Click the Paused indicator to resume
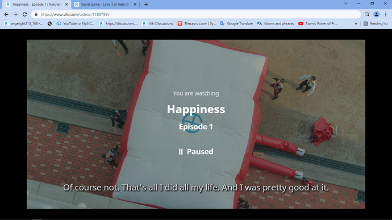Viewport: 392px width, 220px height. coord(196,152)
